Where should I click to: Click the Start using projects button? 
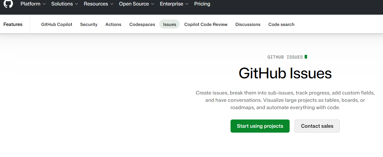point(260,126)
